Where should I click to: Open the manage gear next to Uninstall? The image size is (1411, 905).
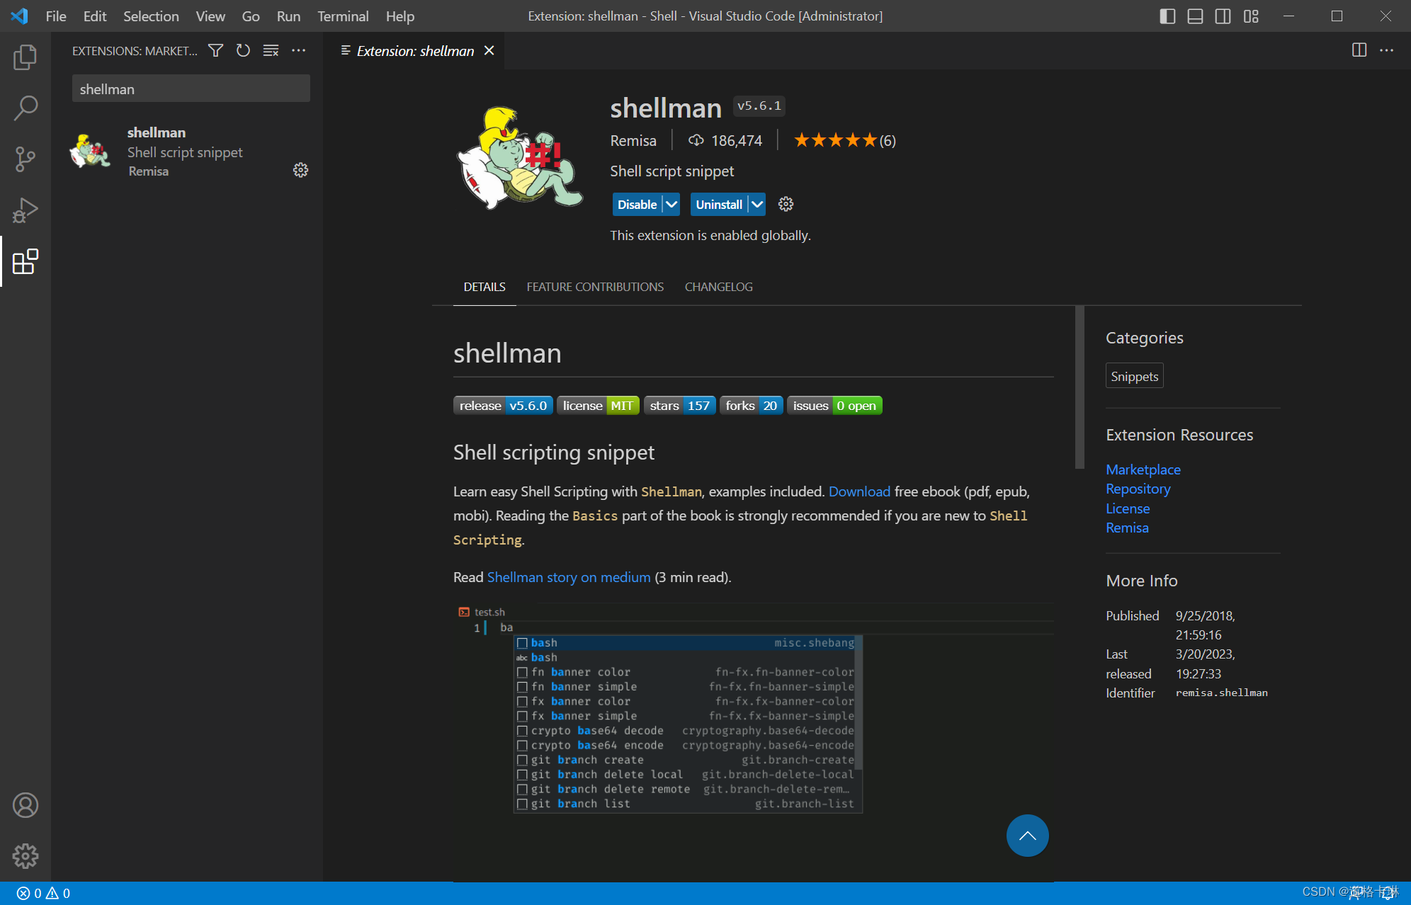pos(786,204)
